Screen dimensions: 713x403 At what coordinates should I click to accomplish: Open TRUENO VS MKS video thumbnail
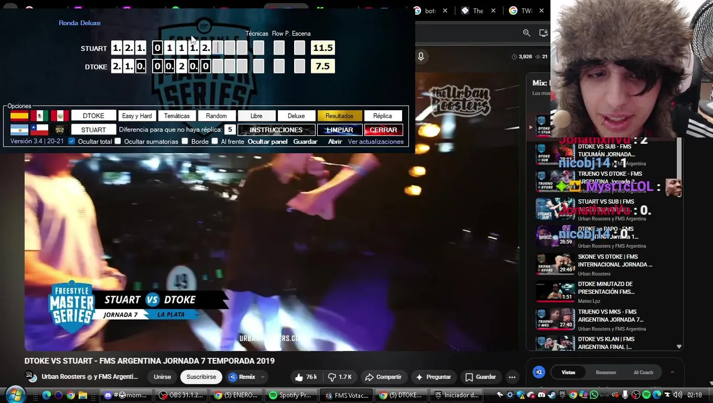(555, 319)
